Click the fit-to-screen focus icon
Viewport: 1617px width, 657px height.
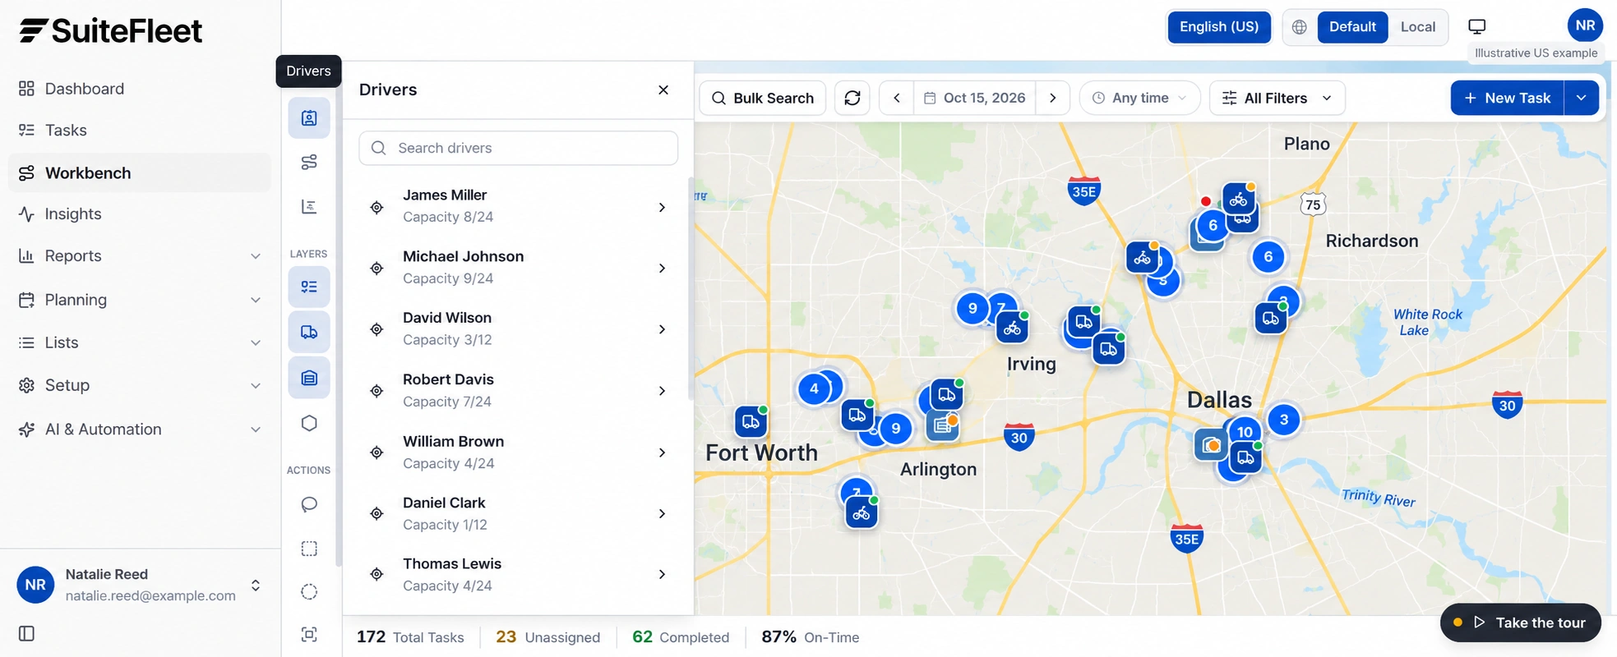click(309, 634)
